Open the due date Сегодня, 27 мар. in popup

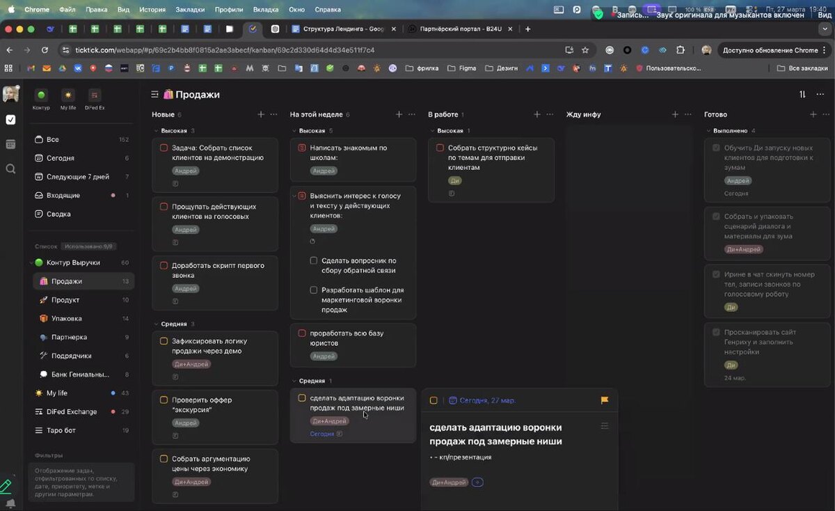tap(482, 400)
